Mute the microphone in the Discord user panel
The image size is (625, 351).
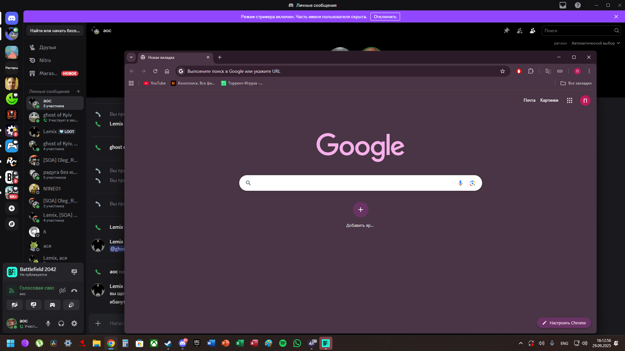pos(48,323)
